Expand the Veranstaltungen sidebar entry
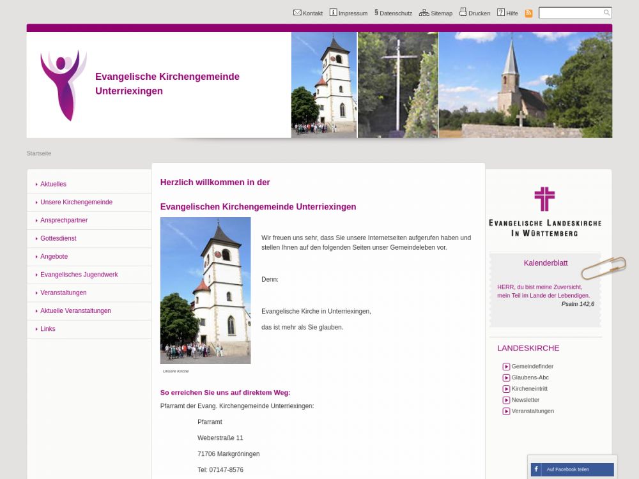Viewport: 639px width, 479px height. coord(63,293)
